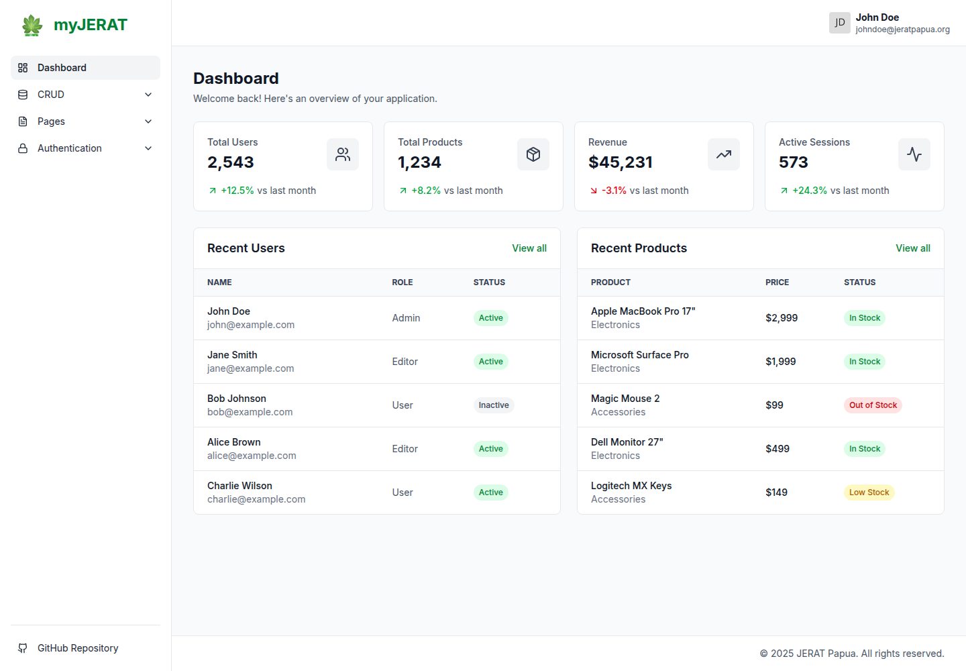
Task: Click the trending arrow icon on Revenue card
Action: (724, 154)
